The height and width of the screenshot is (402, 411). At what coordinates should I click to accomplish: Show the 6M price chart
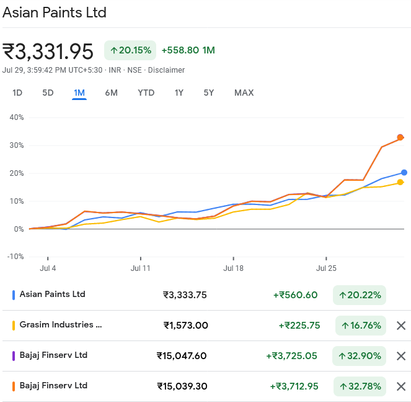point(111,93)
